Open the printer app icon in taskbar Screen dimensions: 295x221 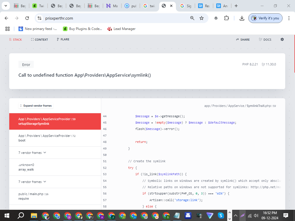[x=188, y=215]
